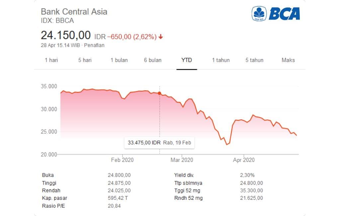Click the 33.475,00 IDR tooltip box
This screenshot has width=340, height=216.
tap(159, 143)
